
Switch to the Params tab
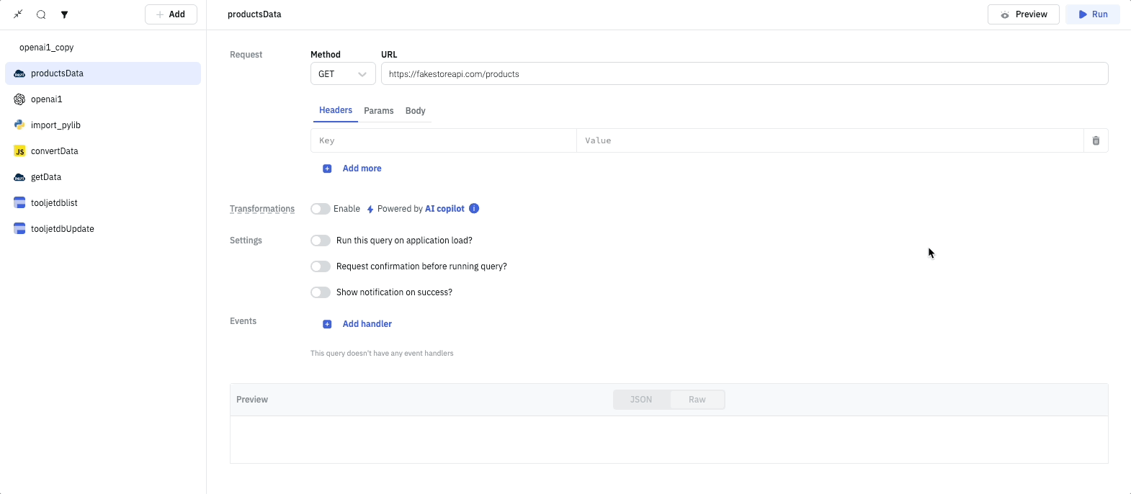click(x=378, y=111)
